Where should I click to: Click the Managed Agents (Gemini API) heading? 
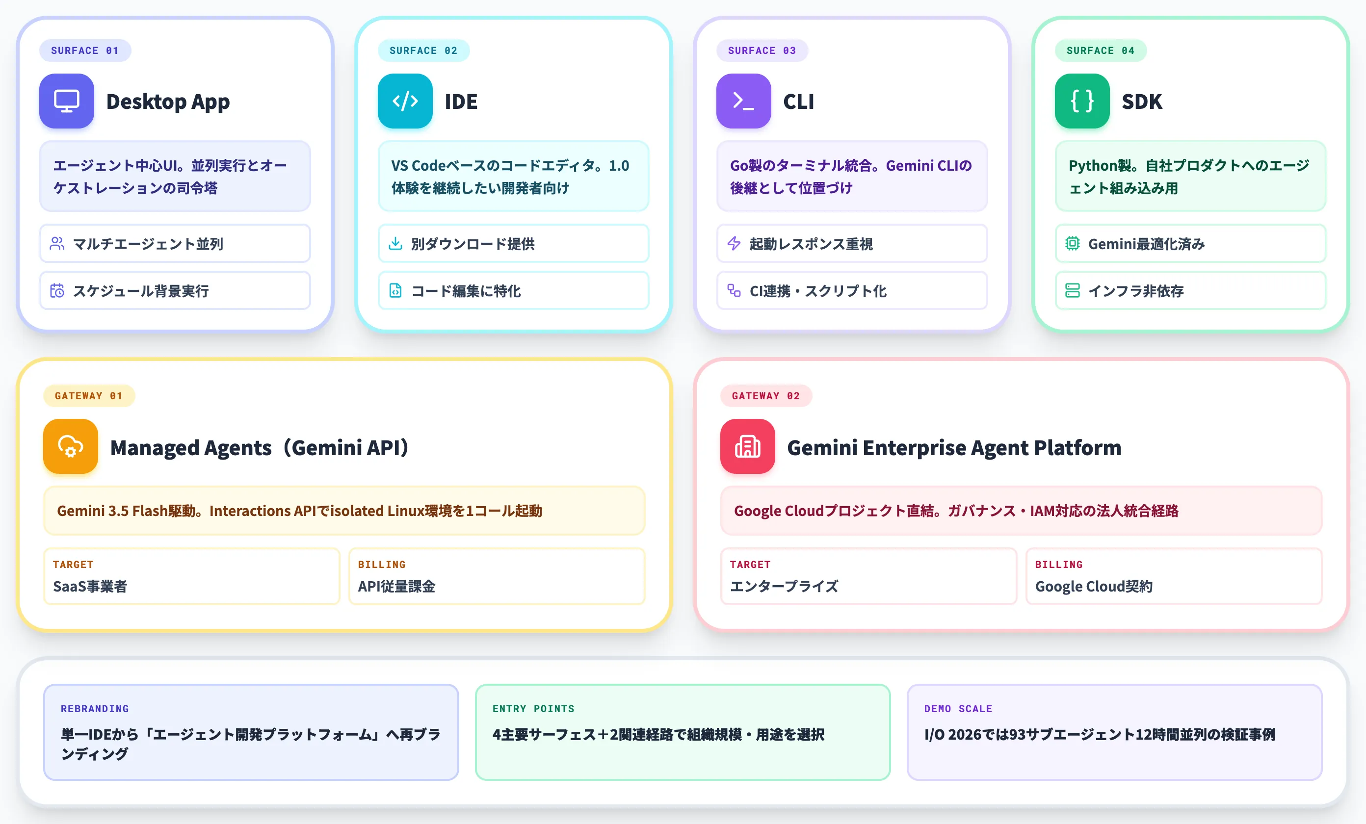260,447
